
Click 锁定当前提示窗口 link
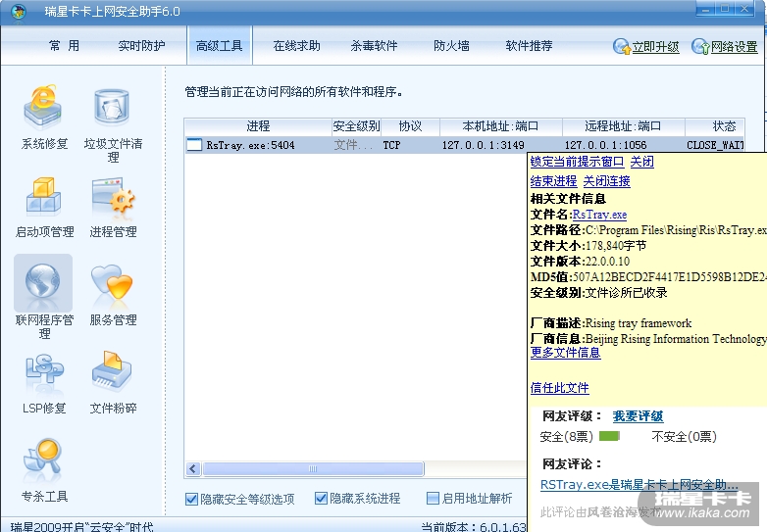(x=577, y=162)
